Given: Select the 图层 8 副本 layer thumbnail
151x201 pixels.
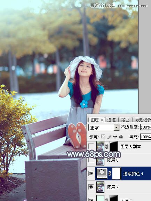Looking at the screenshot, I should (x=100, y=146).
